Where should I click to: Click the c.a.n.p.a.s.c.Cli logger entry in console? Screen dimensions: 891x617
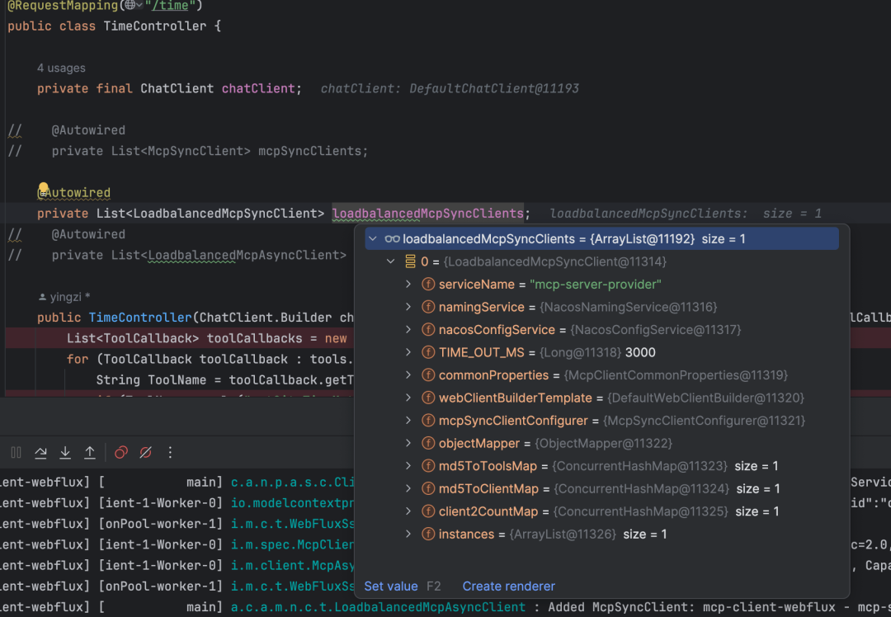[x=292, y=483]
